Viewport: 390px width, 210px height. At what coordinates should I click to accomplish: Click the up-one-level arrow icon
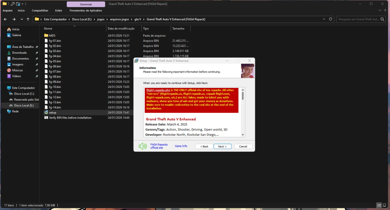[x=28, y=19]
